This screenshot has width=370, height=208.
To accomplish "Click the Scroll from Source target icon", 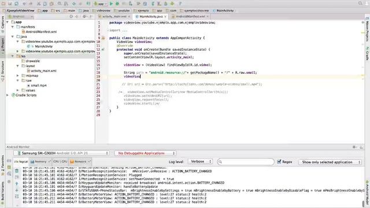I will (x=71, y=17).
